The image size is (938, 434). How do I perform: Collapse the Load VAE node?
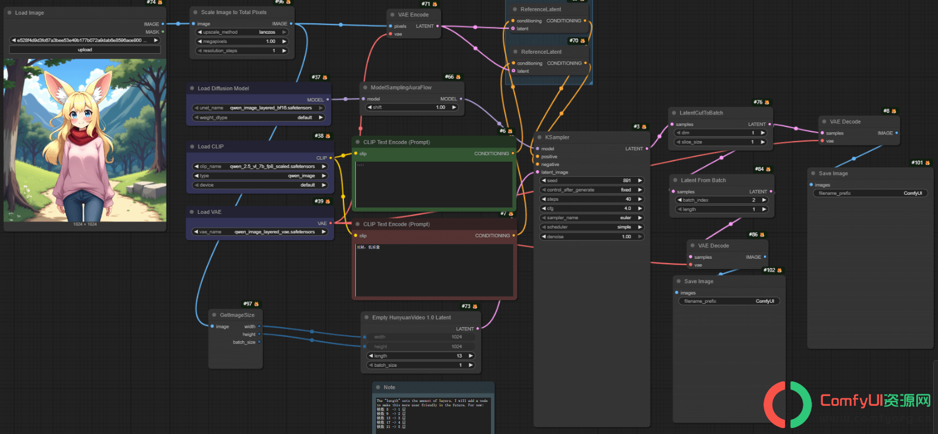coord(192,212)
